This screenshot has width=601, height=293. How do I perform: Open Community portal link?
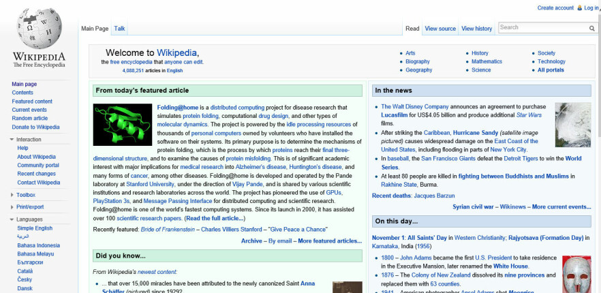click(38, 166)
